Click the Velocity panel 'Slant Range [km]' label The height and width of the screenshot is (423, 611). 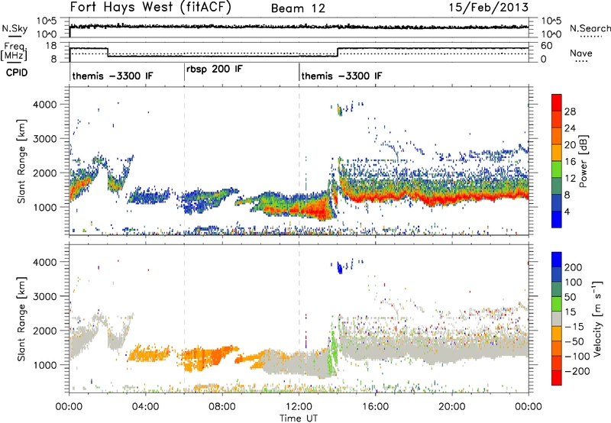pos(21,319)
